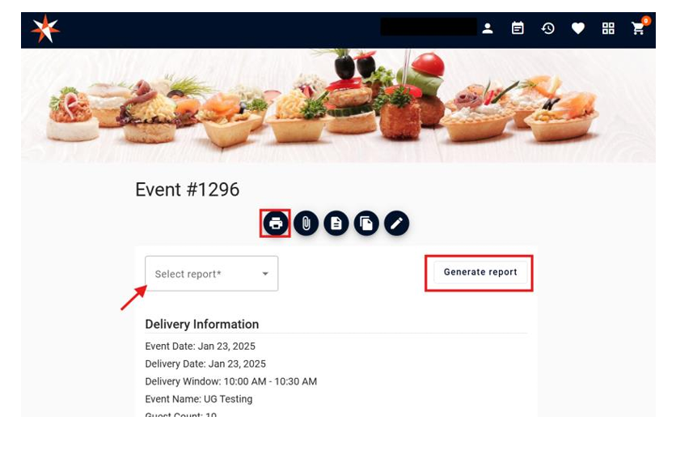The height and width of the screenshot is (455, 676).
Task: Edit the event using the pencil icon
Action: pyautogui.click(x=396, y=223)
